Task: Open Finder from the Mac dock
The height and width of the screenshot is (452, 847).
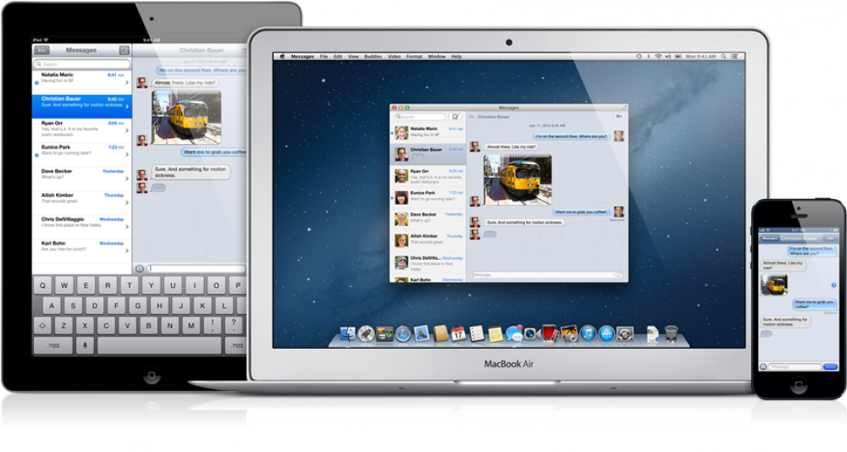Action: pos(347,333)
